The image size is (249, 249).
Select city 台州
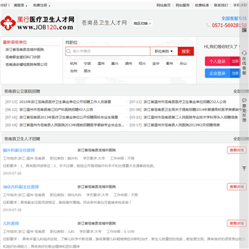[74, 71]
